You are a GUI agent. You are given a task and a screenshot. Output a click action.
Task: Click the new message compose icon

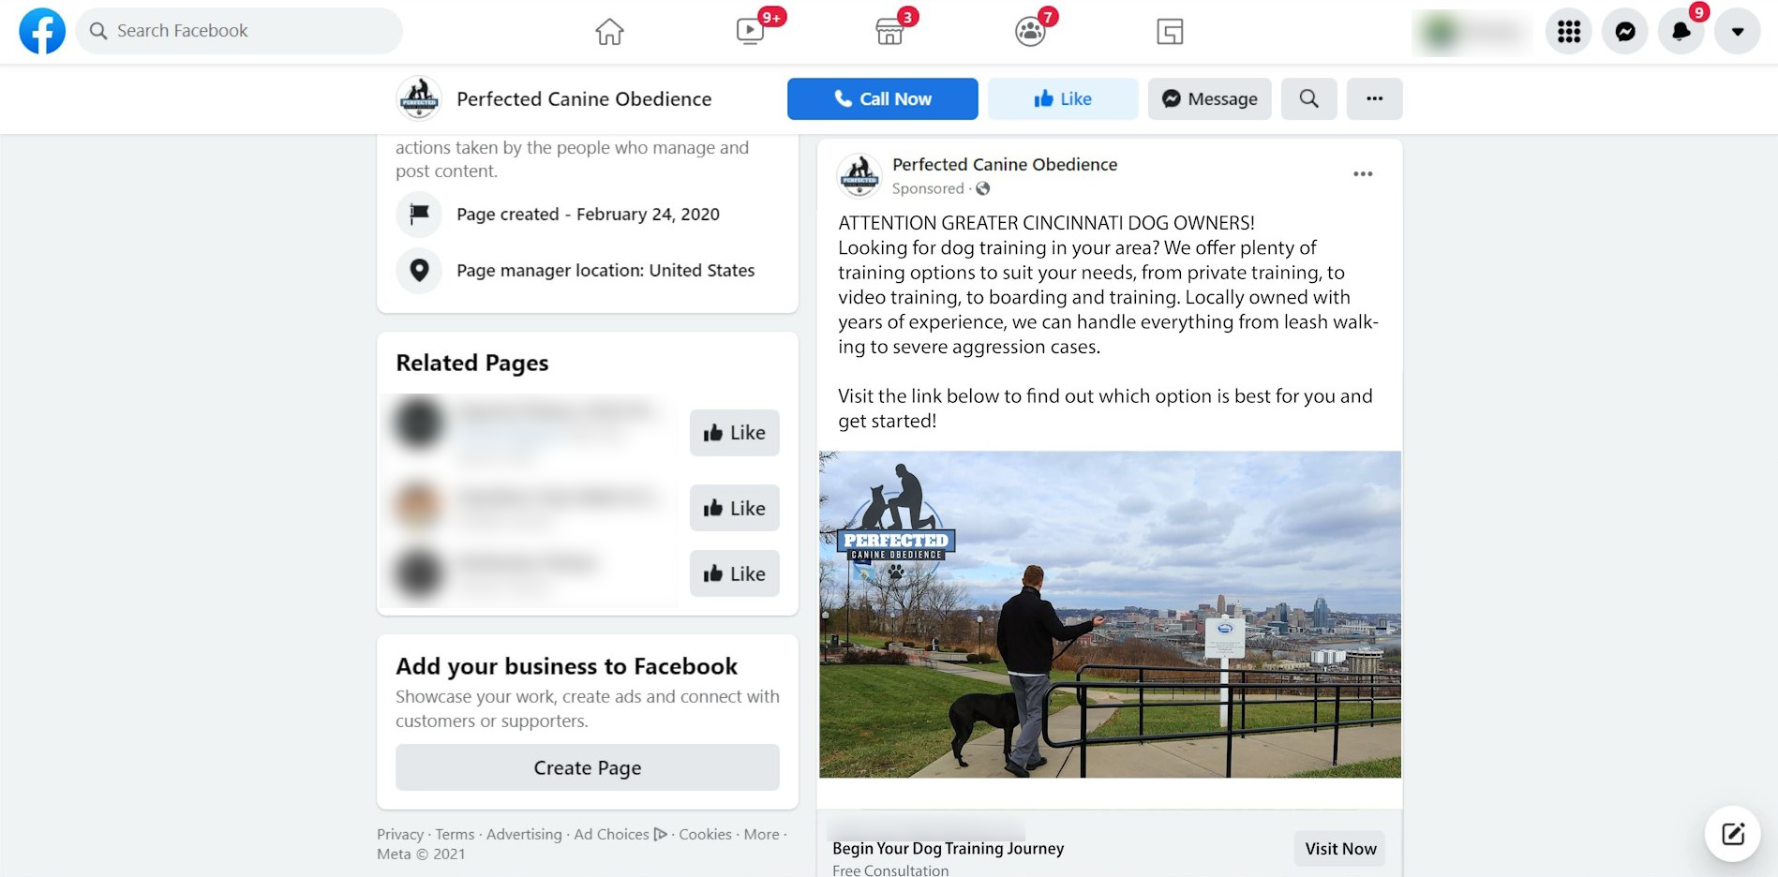click(1733, 834)
